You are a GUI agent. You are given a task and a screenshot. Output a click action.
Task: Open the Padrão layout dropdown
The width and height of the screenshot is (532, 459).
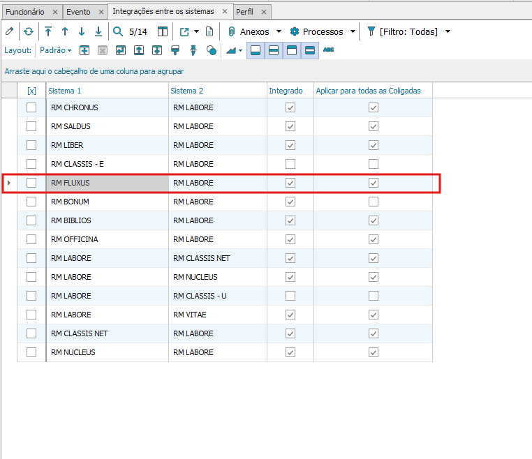click(55, 50)
